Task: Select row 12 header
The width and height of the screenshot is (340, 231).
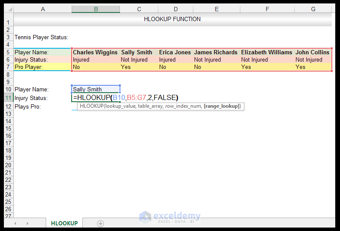Action: pyautogui.click(x=8, y=106)
